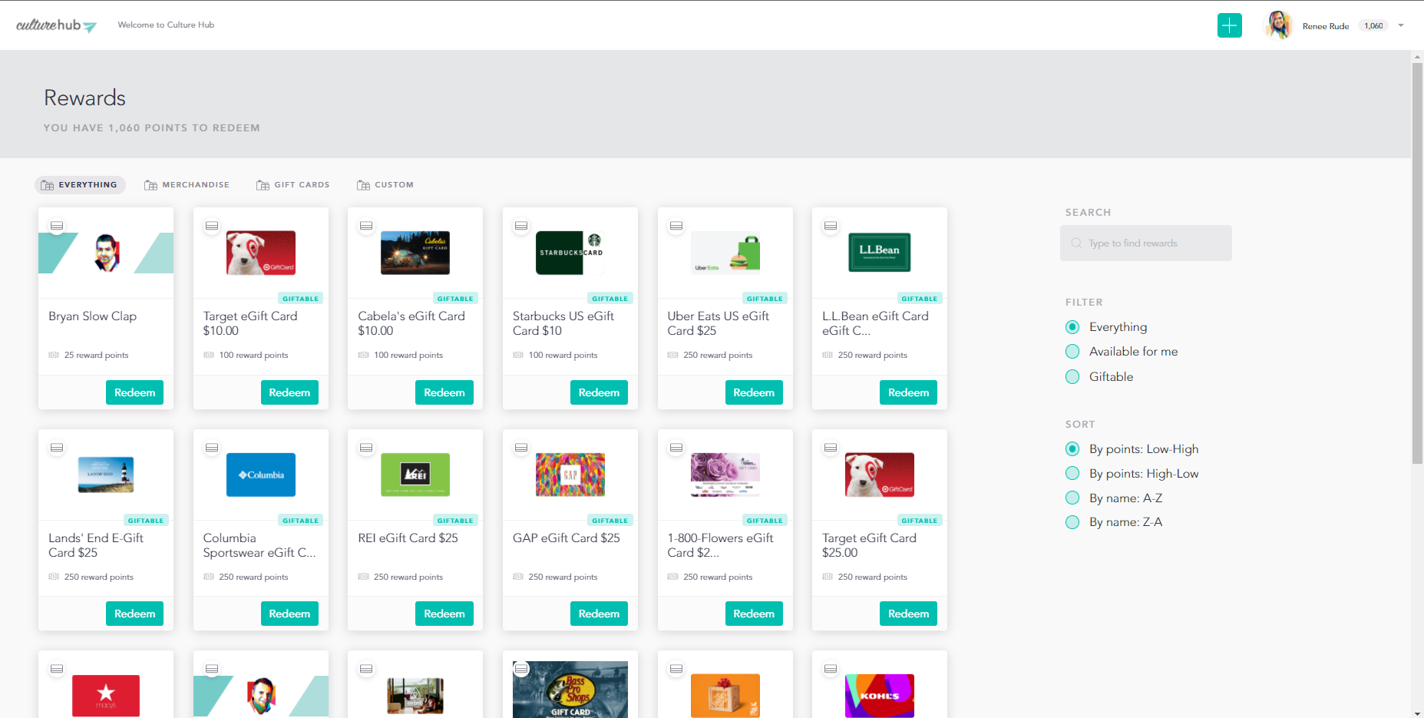Redeem the L.L.Bean eGift Card
1424x718 pixels.
pos(908,392)
